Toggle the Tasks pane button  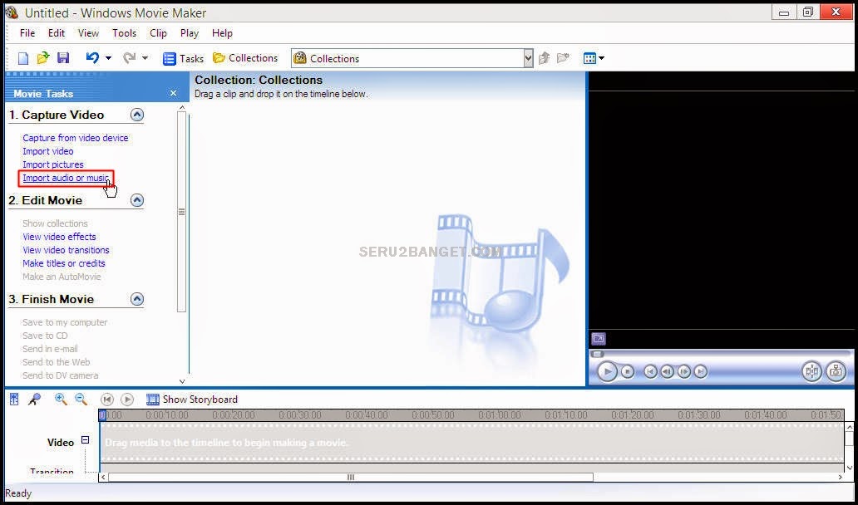(x=183, y=58)
